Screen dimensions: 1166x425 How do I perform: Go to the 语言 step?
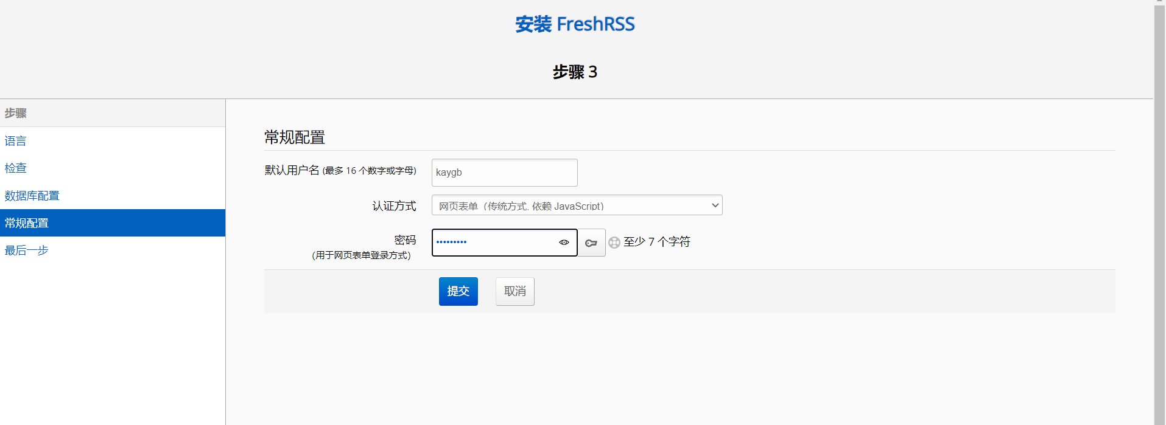(16, 141)
